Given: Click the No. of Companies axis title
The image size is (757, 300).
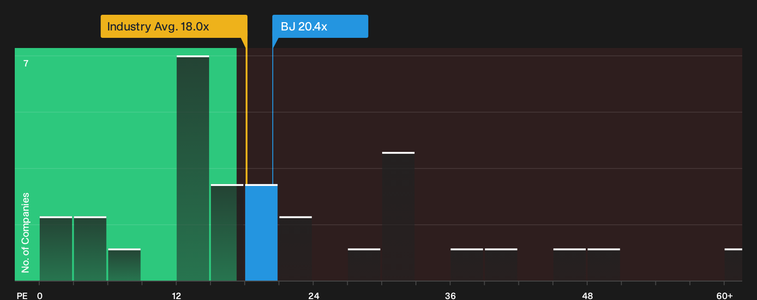Looking at the screenshot, I should pos(25,232).
